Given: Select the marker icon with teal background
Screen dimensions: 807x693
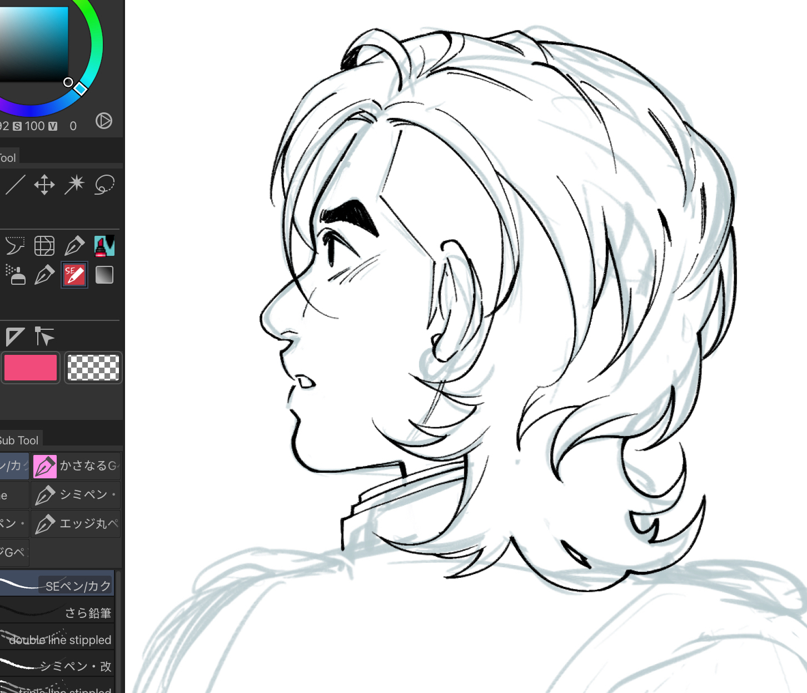Looking at the screenshot, I should click(x=104, y=245).
